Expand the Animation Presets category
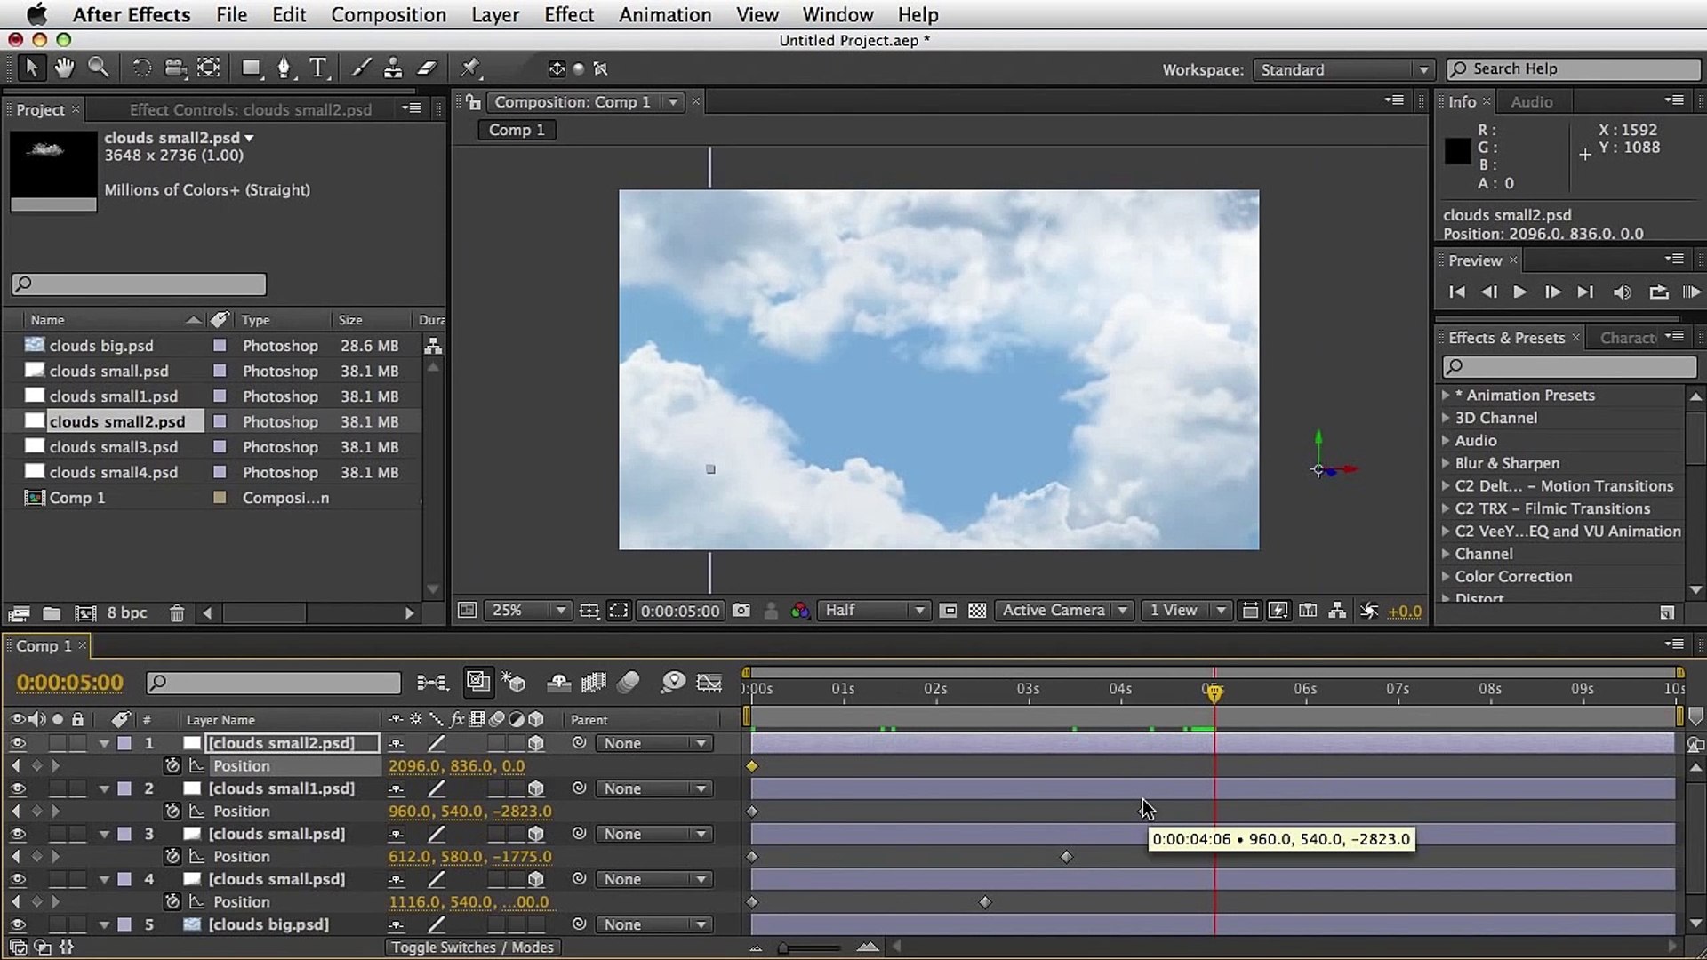The image size is (1707, 960). tap(1446, 395)
